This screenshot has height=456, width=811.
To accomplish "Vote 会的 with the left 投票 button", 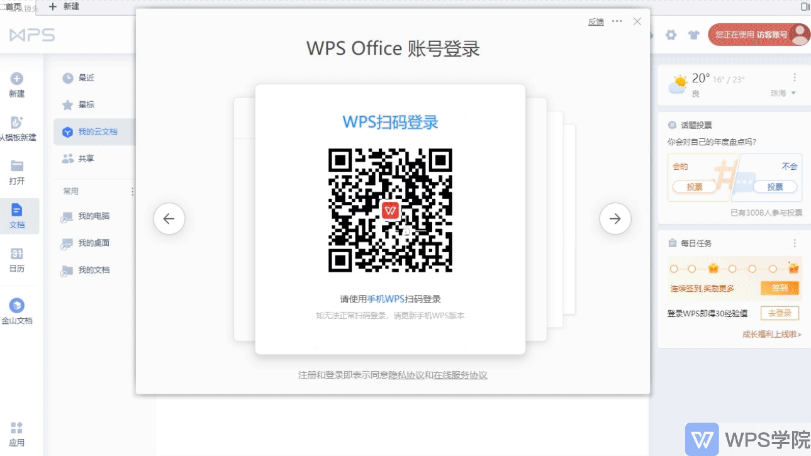I will pos(695,187).
